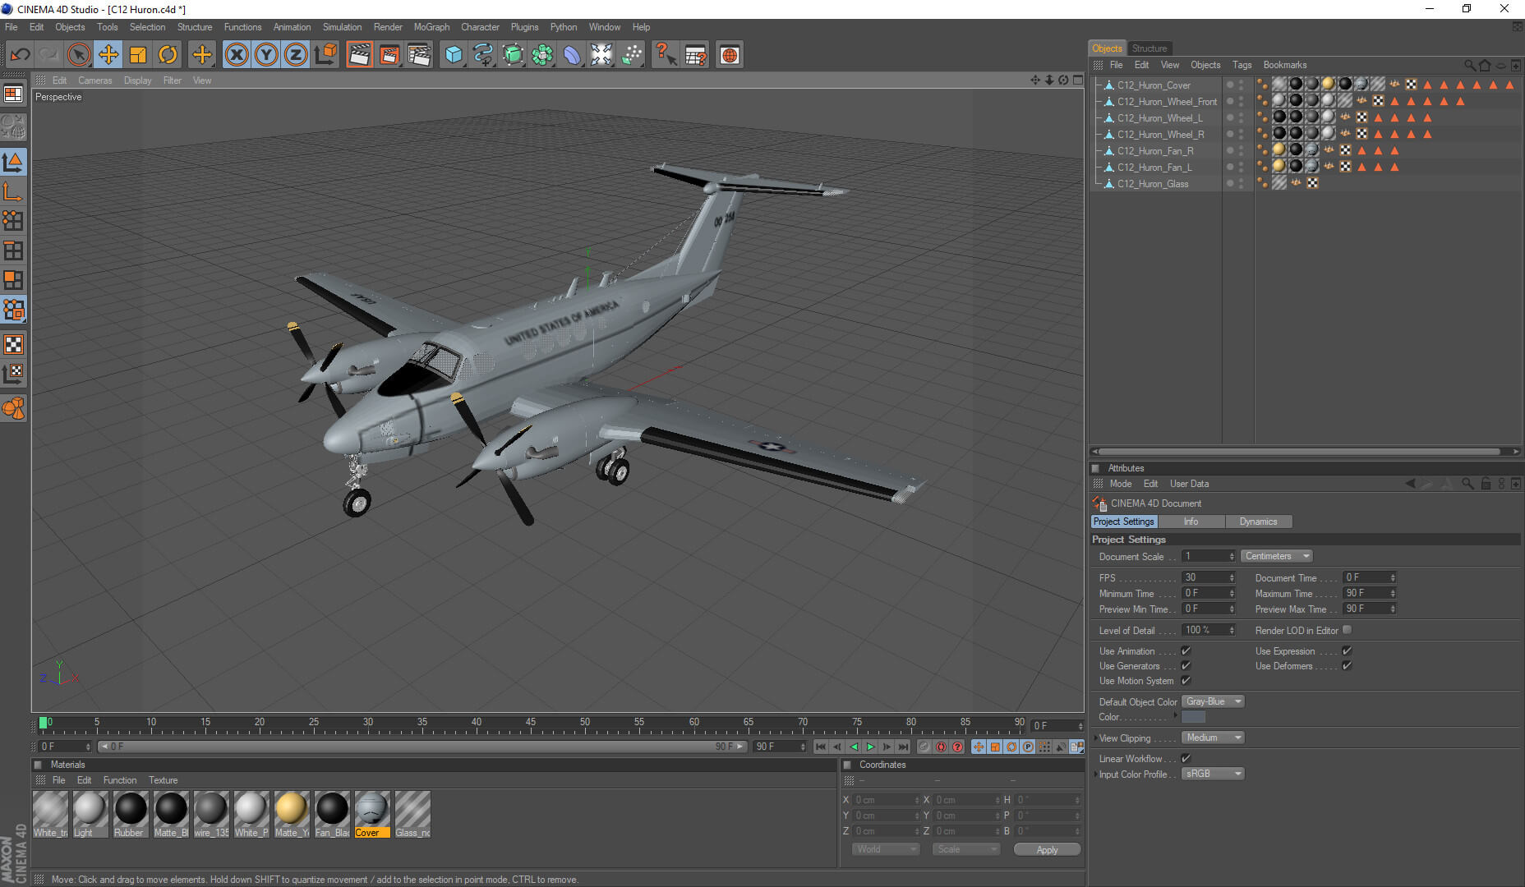
Task: Toggle the Use Deformers checkbox
Action: pyautogui.click(x=1347, y=665)
